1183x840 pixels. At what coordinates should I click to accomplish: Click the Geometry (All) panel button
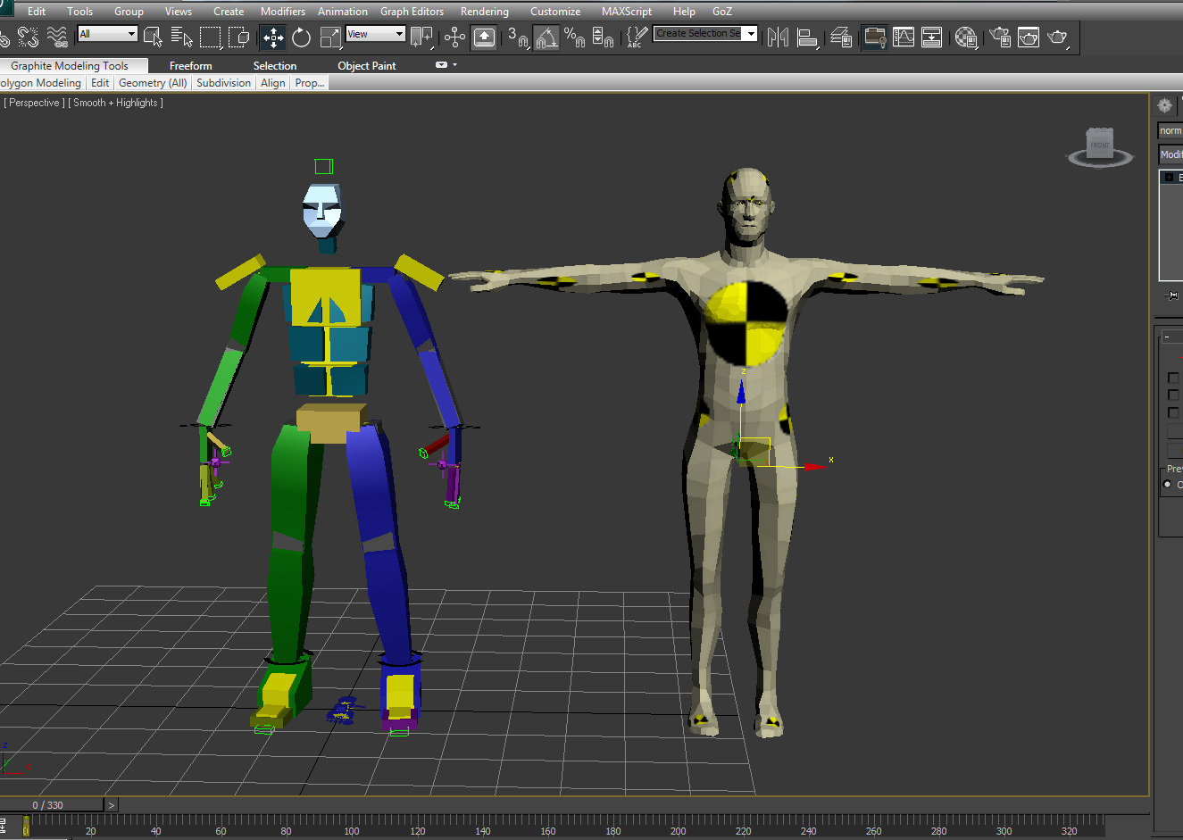click(x=153, y=83)
